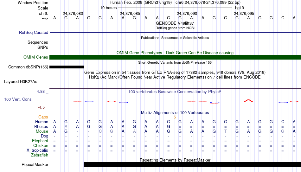The width and height of the screenshot is (301, 172).
Task: Click the hg19 assembly label beside the scale
Action: [240, 8]
